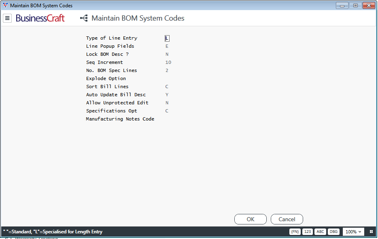Minimize the Maintain BOM System Codes window
378x239 pixels.
tap(342, 6)
